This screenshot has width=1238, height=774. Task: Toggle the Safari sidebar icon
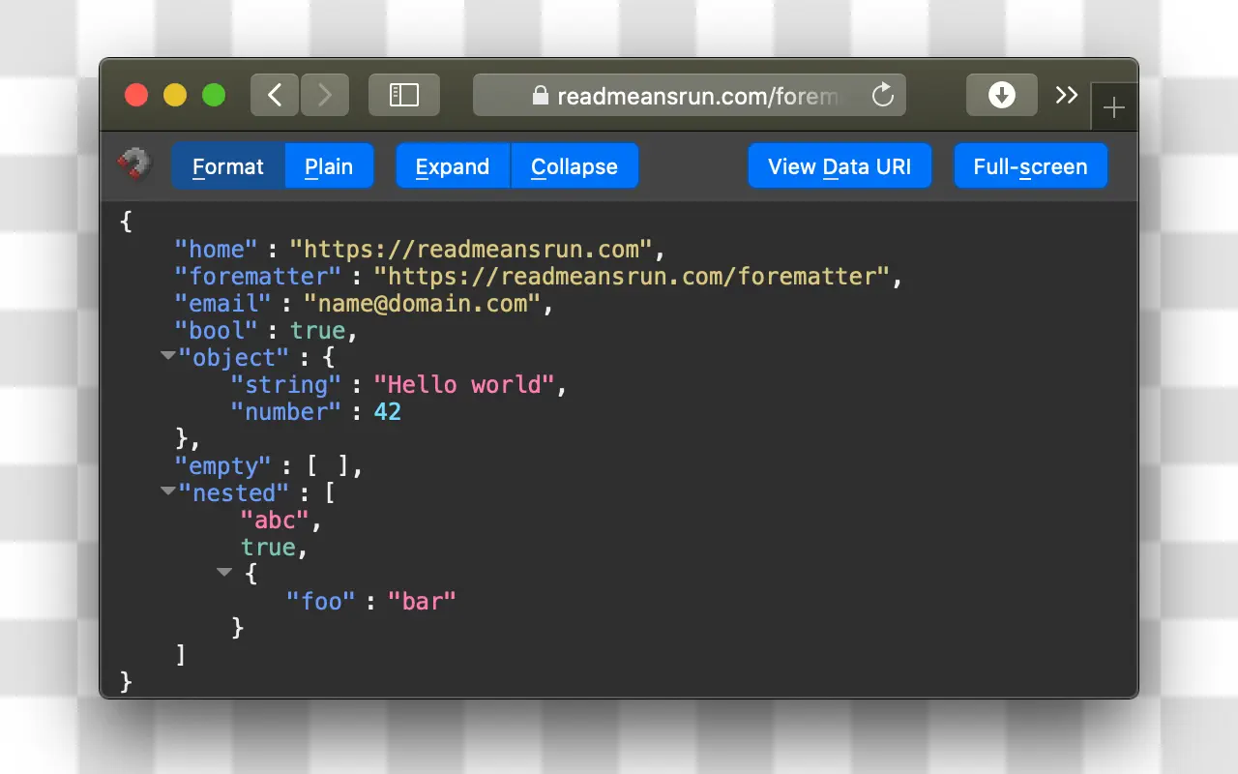404,95
